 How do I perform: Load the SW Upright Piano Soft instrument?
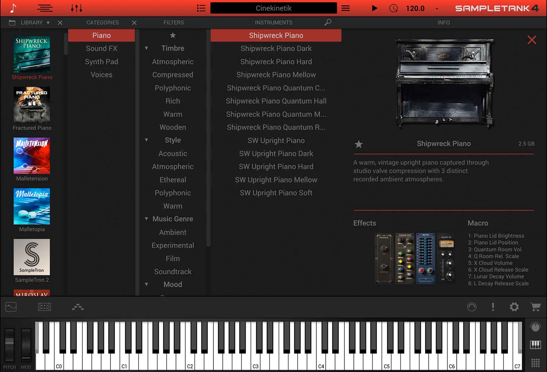click(x=276, y=193)
